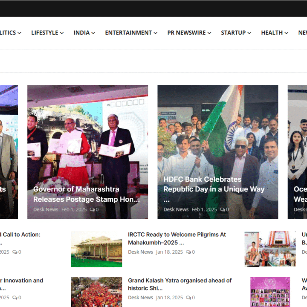Click comment icon on HDFC Bank article
This screenshot has height=307, width=307.
pyautogui.click(x=222, y=210)
